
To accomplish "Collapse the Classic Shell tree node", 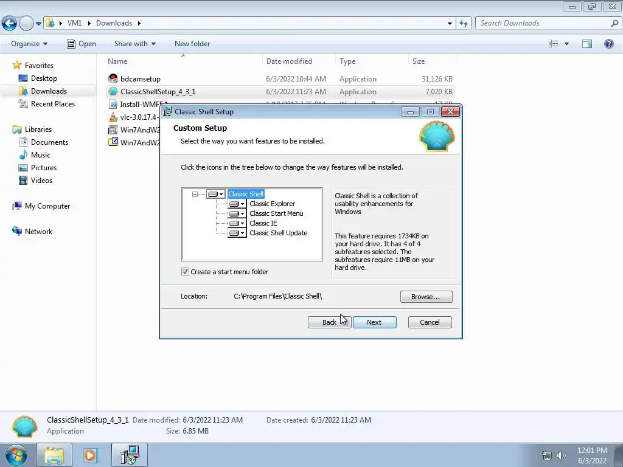I will tap(195, 194).
